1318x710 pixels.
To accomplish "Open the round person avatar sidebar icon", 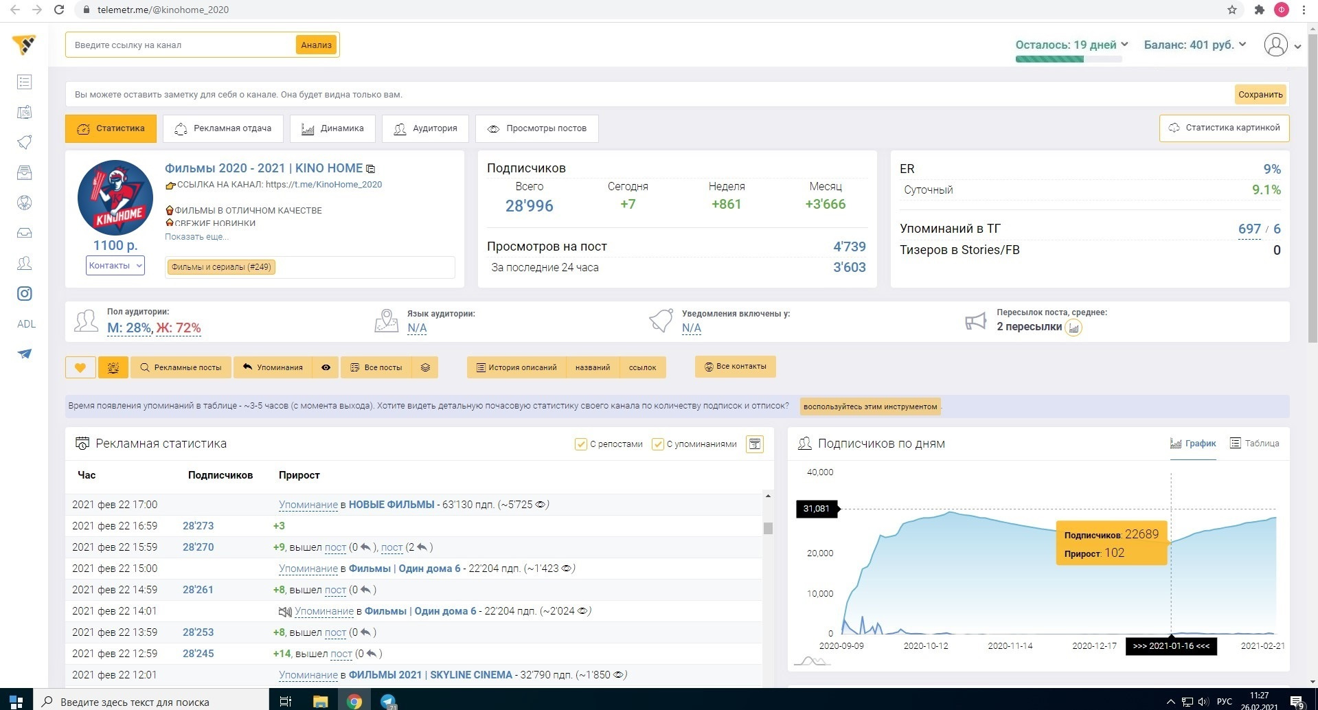I will pyautogui.click(x=24, y=203).
